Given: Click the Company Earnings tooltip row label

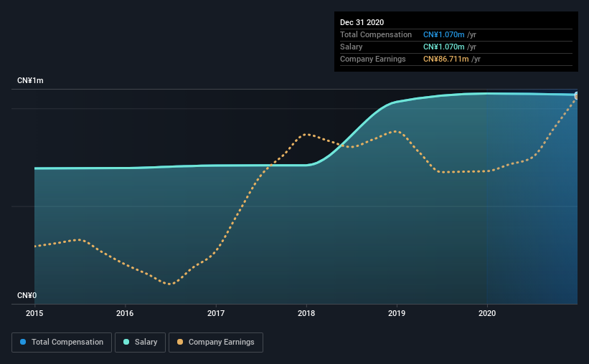Looking at the screenshot, I should tap(372, 59).
